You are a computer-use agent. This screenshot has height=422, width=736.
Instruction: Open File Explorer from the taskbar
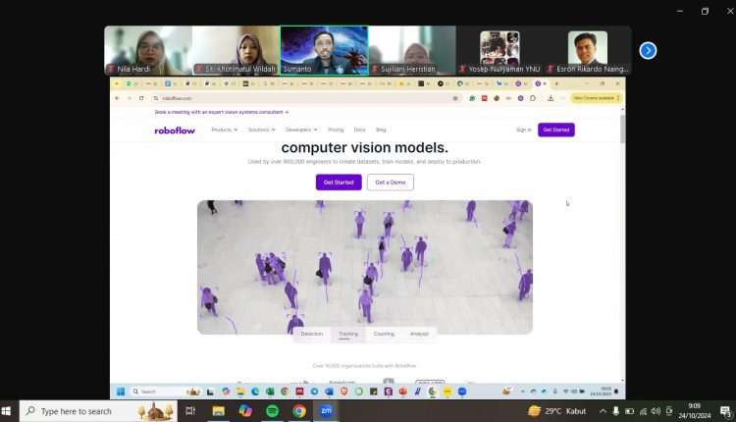218,411
